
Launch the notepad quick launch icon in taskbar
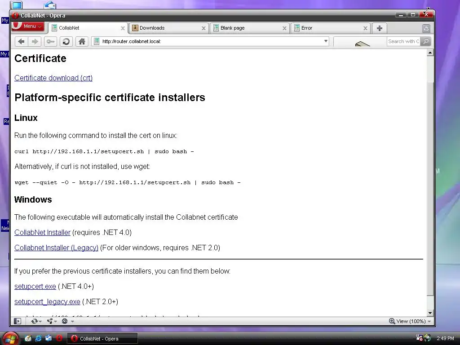pos(28,338)
